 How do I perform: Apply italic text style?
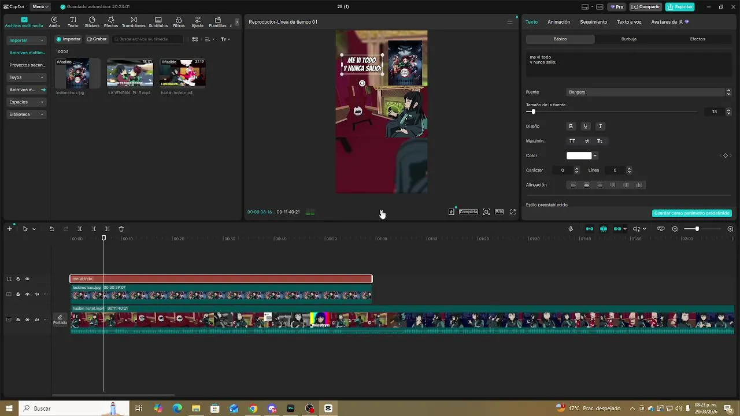600,126
